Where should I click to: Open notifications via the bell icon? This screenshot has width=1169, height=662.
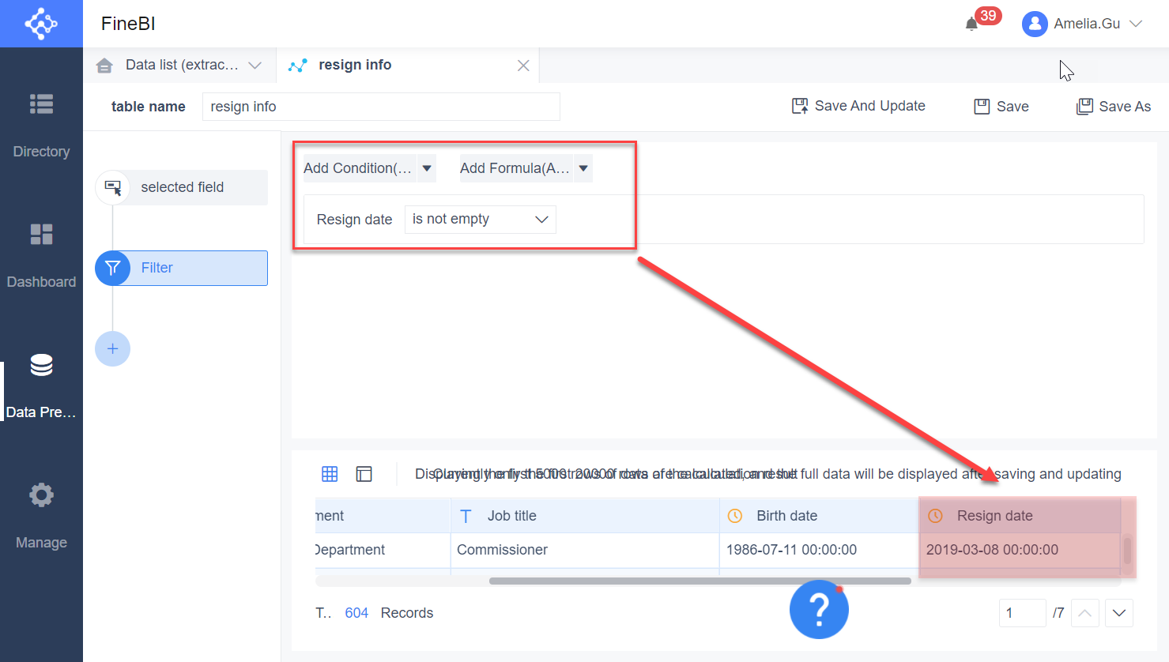[971, 24]
